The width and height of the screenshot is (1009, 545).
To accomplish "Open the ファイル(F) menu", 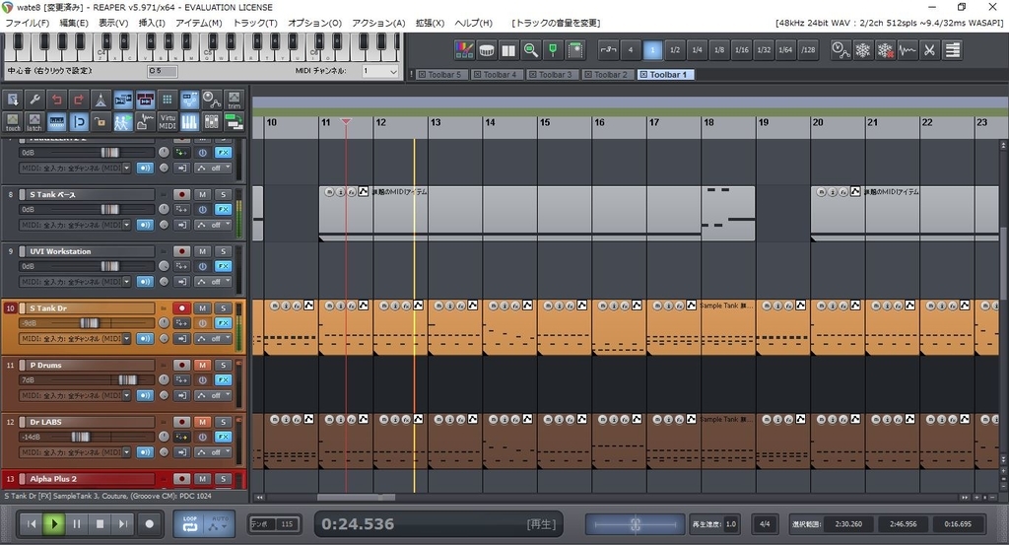I will pyautogui.click(x=27, y=23).
